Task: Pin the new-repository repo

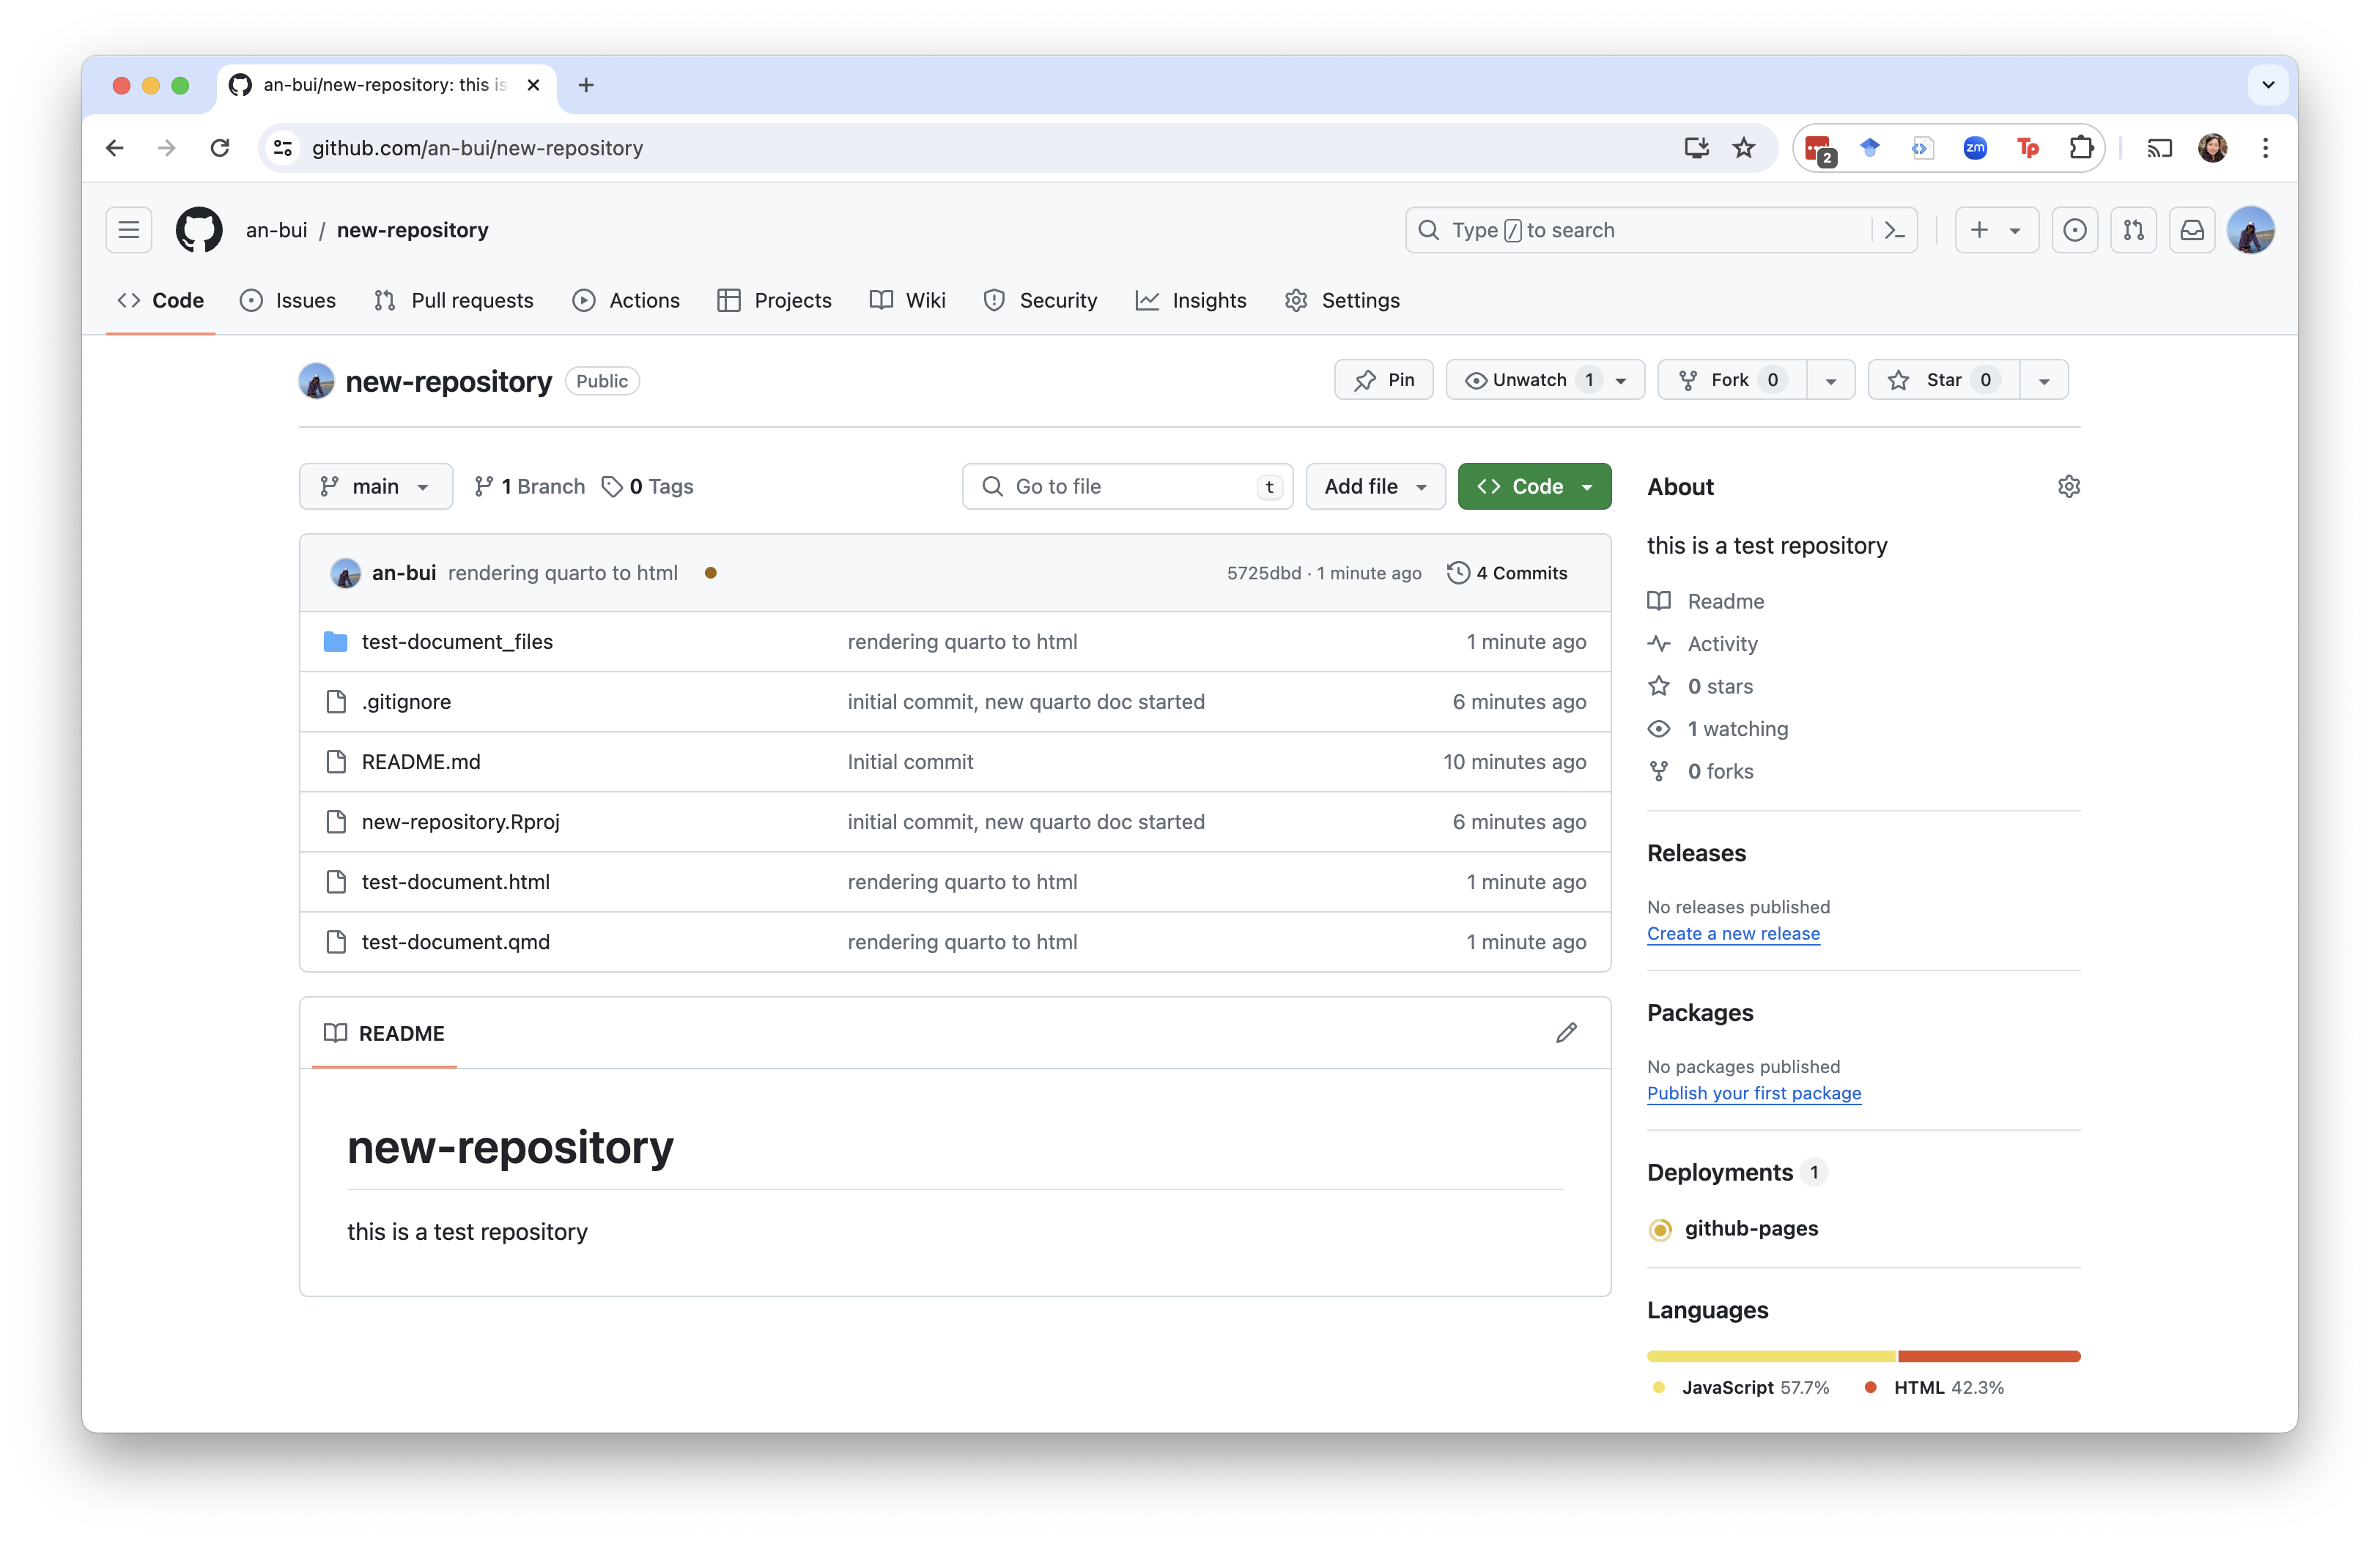Action: (x=1383, y=379)
